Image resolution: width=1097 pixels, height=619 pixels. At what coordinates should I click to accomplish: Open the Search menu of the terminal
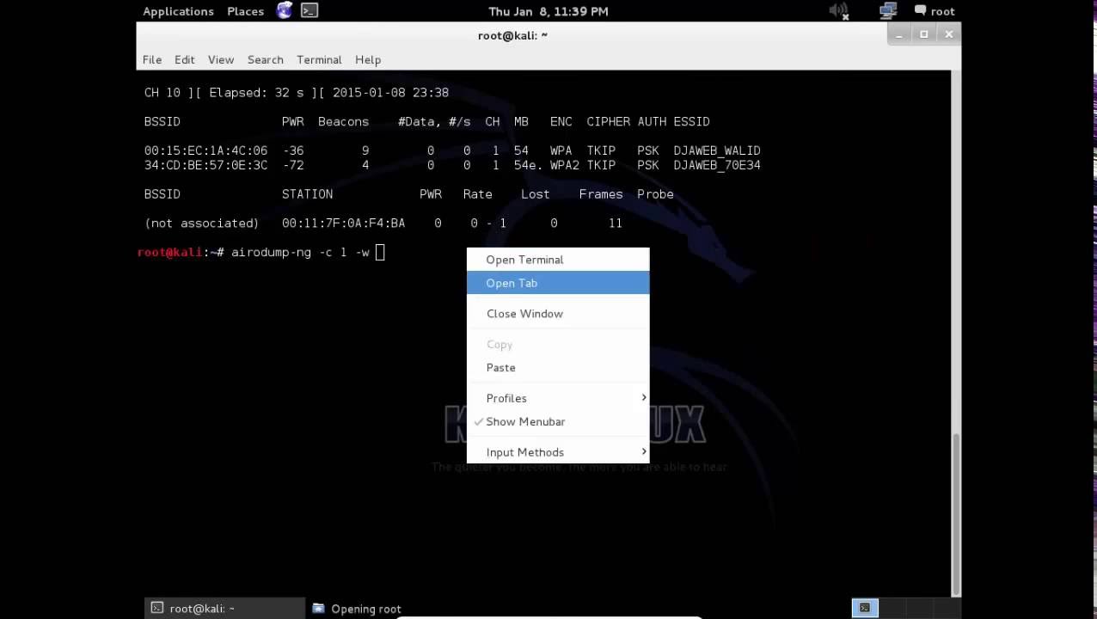[x=265, y=59]
